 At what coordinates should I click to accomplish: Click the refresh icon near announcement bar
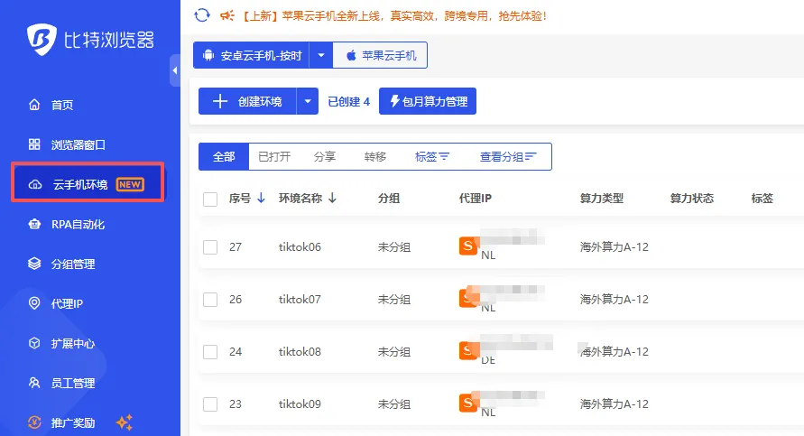coord(202,15)
